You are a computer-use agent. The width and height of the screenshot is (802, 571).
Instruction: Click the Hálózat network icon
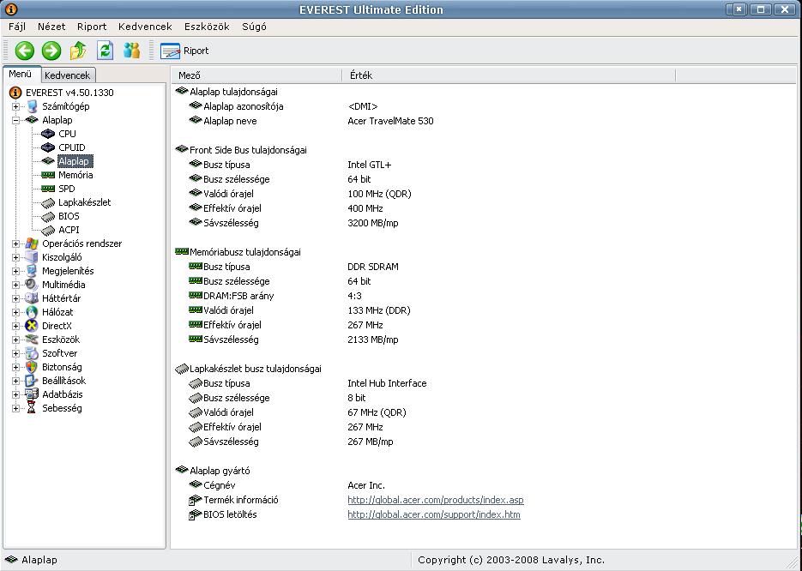coord(32,312)
